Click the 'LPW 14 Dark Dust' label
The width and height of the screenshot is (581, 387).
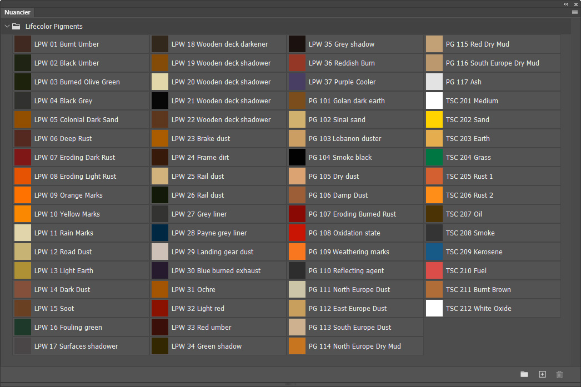coord(62,290)
